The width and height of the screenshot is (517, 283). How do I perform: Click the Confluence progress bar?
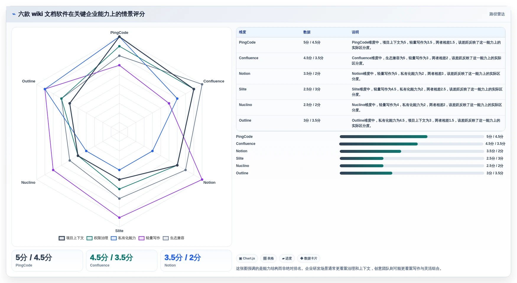click(x=411, y=144)
